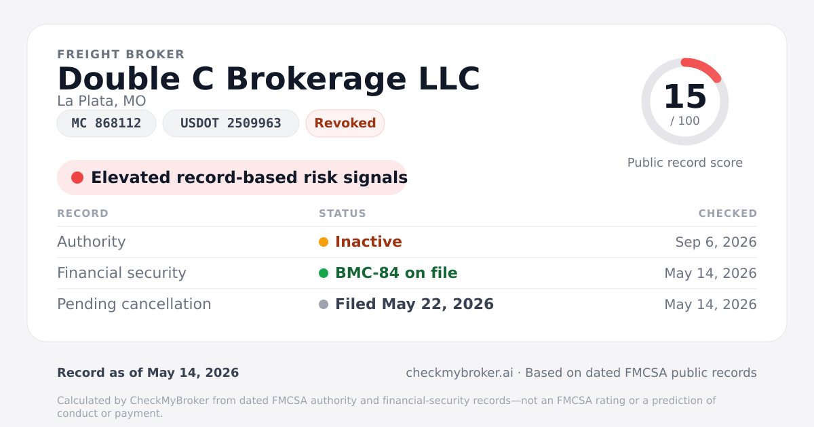The width and height of the screenshot is (814, 427).
Task: Click the Double C Brokerage LLC title
Action: coord(269,79)
